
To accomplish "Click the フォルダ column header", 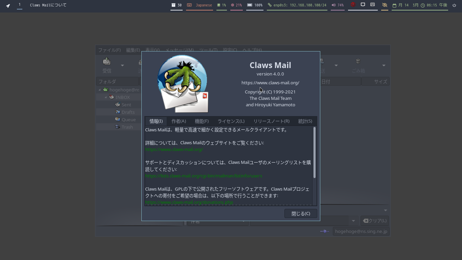I will tap(117, 81).
